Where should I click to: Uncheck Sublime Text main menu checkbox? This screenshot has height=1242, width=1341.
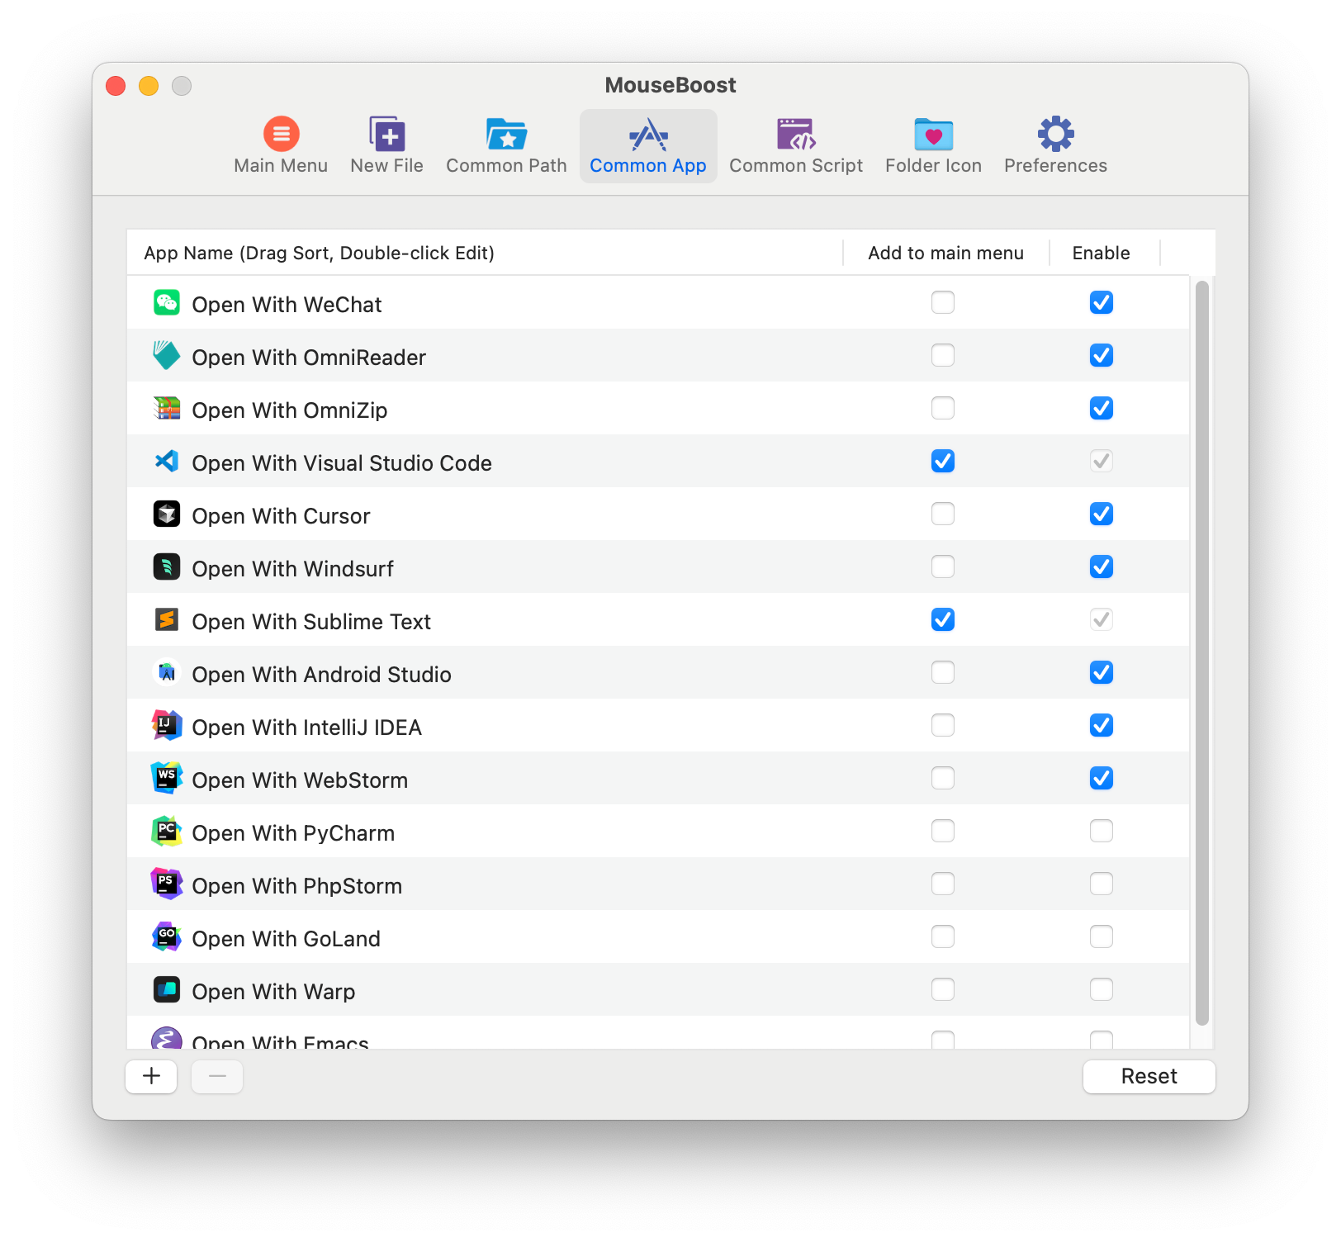(x=943, y=620)
